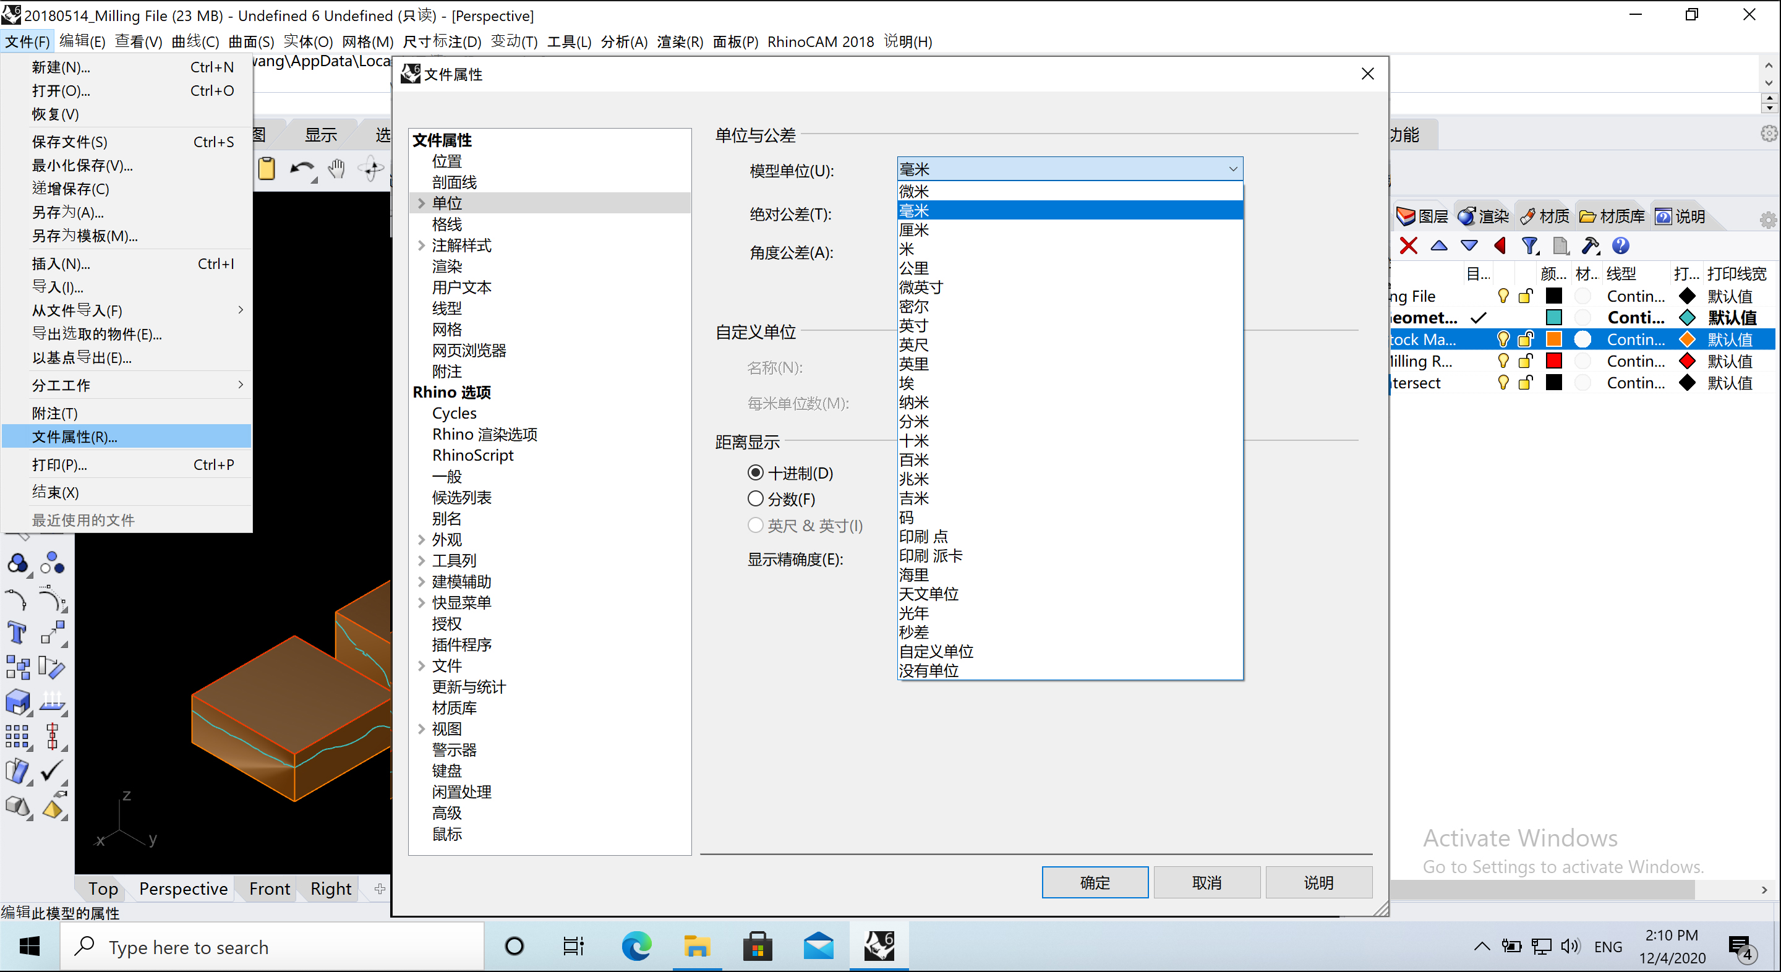Click the 确定 button
Image resolution: width=1781 pixels, height=972 pixels.
1095,882
